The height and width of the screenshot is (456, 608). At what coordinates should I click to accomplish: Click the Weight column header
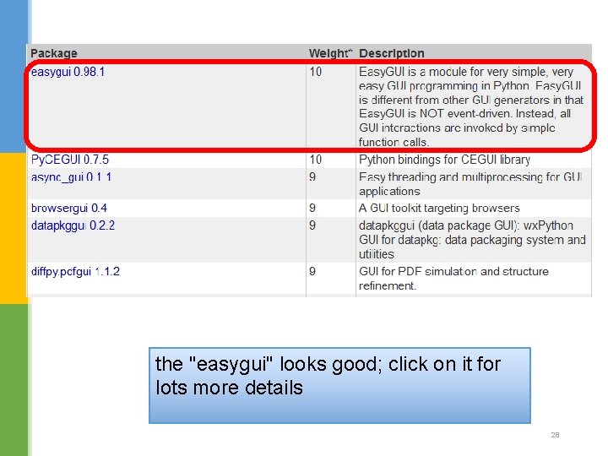(330, 53)
